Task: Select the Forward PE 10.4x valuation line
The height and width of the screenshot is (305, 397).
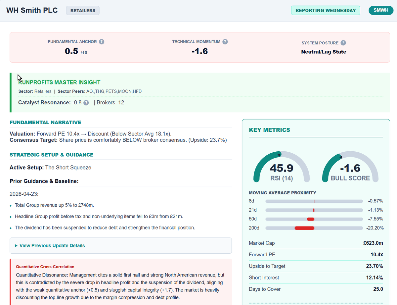Action: click(91, 134)
